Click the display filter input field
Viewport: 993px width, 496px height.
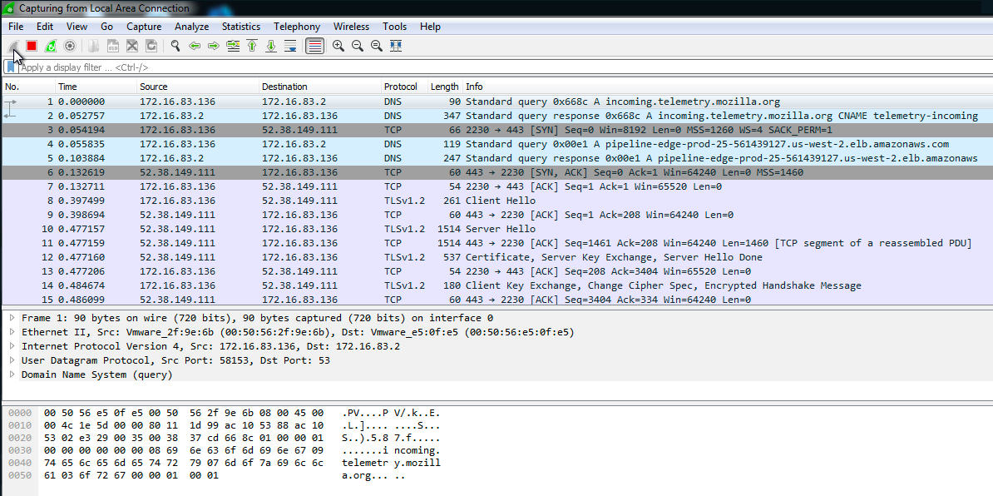499,67
